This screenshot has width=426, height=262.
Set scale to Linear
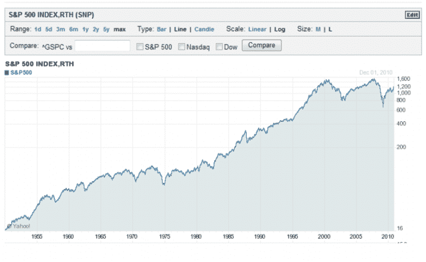click(x=257, y=29)
